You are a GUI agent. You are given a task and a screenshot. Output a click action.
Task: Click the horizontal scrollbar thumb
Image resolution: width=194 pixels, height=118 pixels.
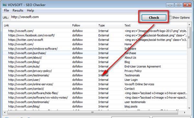(x=92, y=113)
